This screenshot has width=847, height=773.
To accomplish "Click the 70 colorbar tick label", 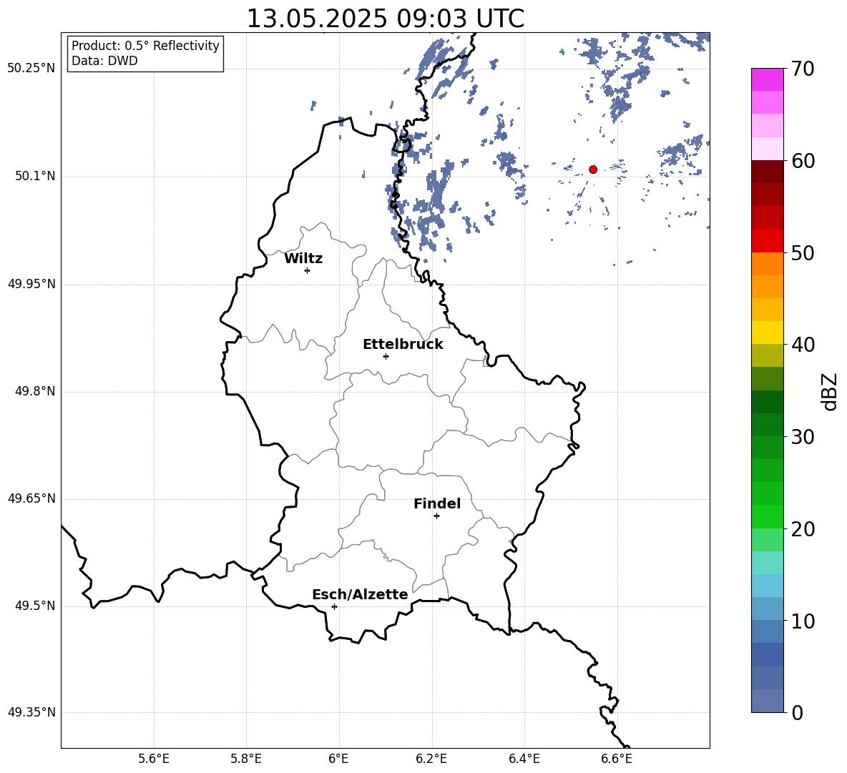I will tap(802, 69).
